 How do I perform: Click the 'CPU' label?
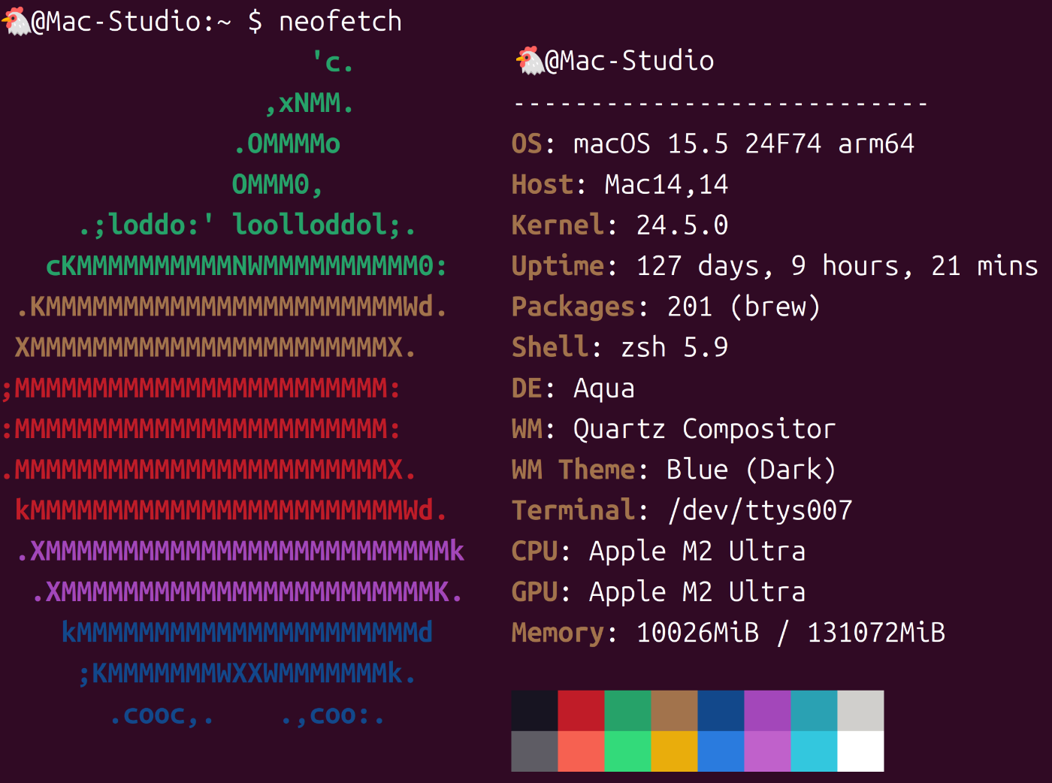[534, 552]
